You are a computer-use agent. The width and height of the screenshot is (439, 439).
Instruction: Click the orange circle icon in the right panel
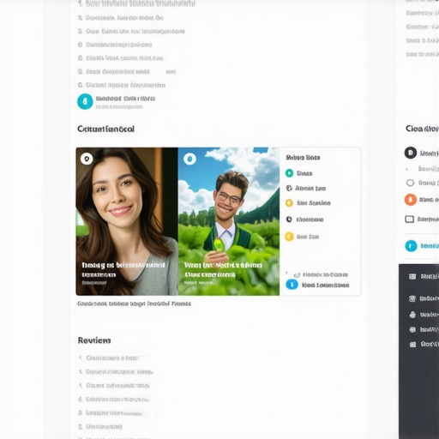(411, 200)
